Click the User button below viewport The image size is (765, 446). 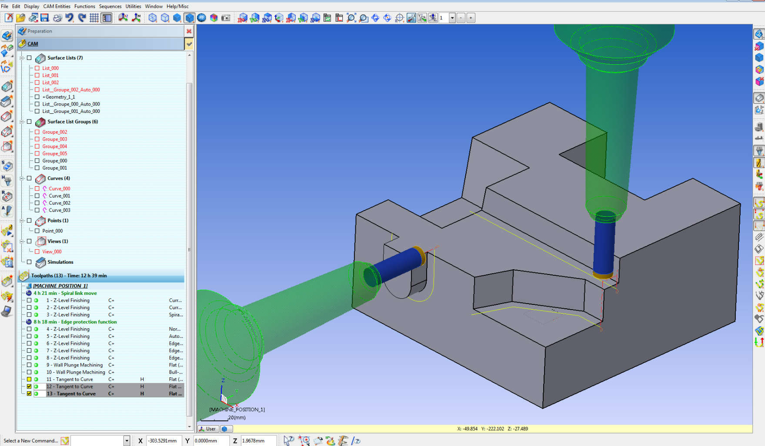208,429
